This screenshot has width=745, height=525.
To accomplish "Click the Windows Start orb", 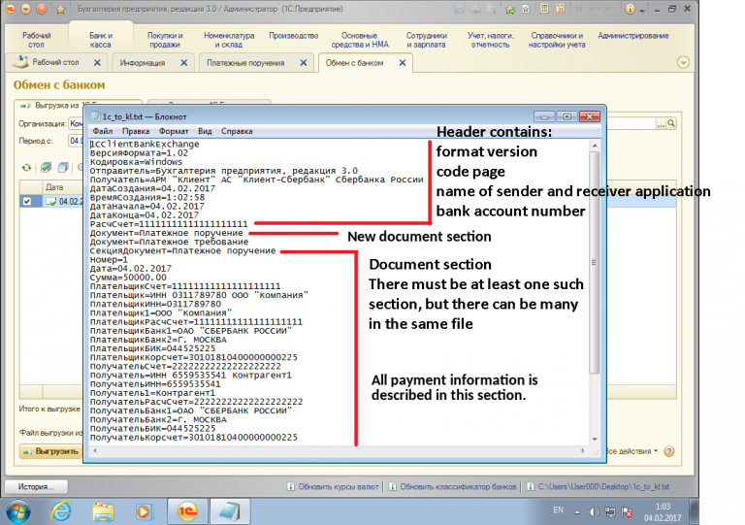I will point(18,510).
